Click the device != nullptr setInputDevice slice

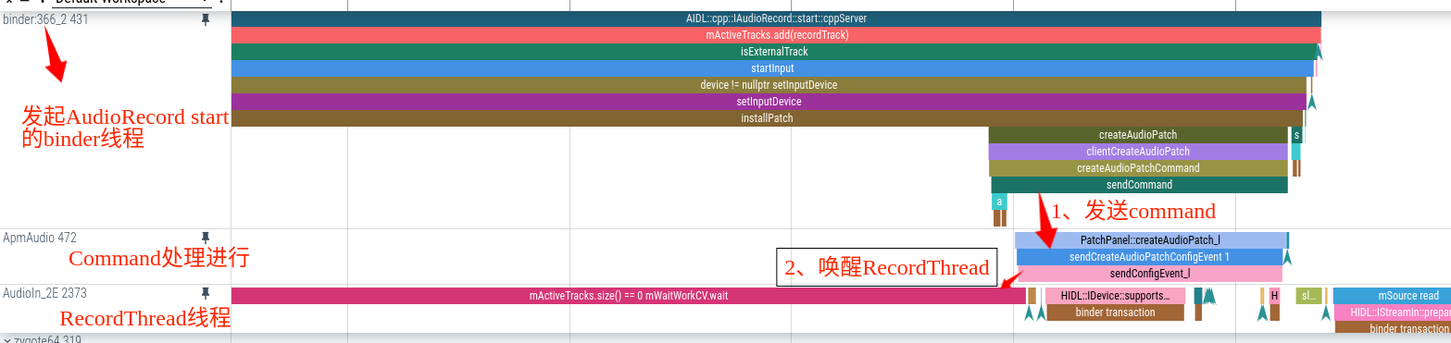pos(769,85)
